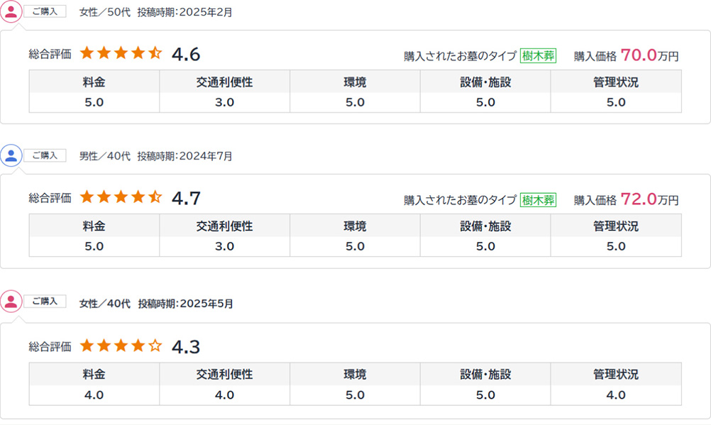Click the star rating beside 4.6

(x=121, y=54)
